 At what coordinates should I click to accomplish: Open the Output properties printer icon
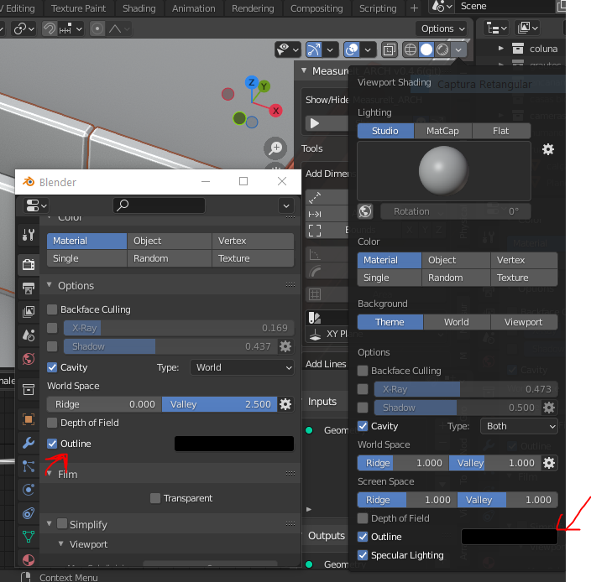coord(29,288)
